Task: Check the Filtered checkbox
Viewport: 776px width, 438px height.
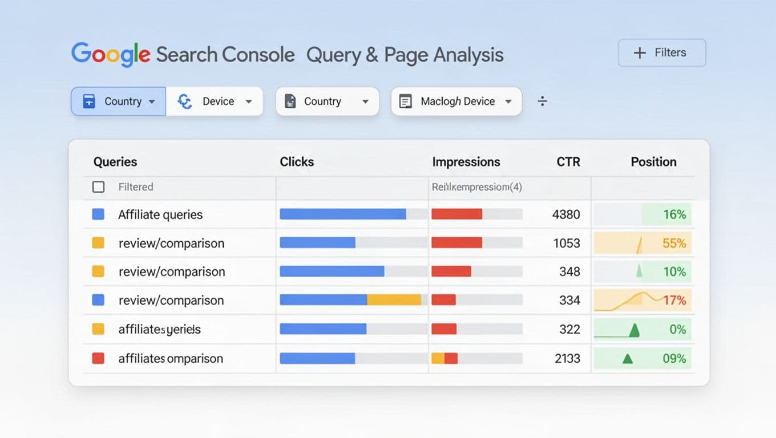Action: [98, 186]
